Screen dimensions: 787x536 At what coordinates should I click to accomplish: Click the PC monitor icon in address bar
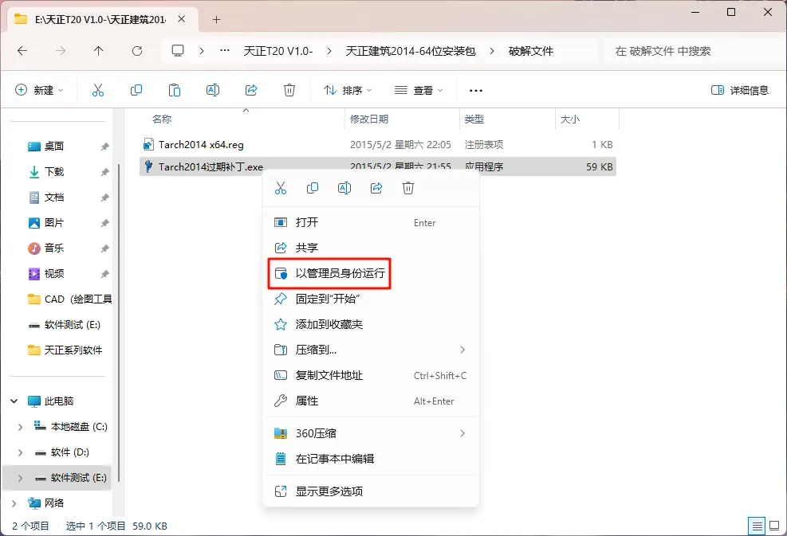(178, 51)
